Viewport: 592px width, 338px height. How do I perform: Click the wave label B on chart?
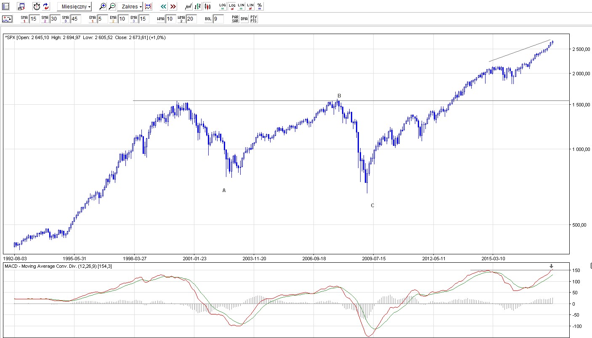coord(339,96)
